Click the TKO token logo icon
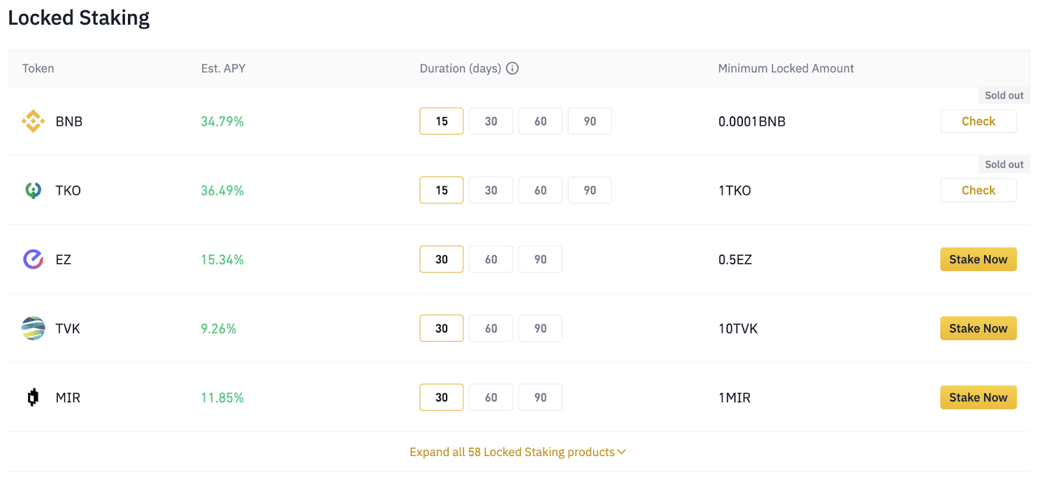Screen dimensions: 1040x484 33,190
